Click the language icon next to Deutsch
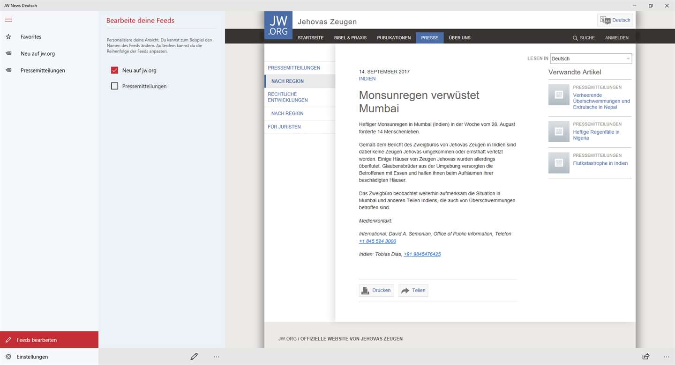 coord(605,20)
